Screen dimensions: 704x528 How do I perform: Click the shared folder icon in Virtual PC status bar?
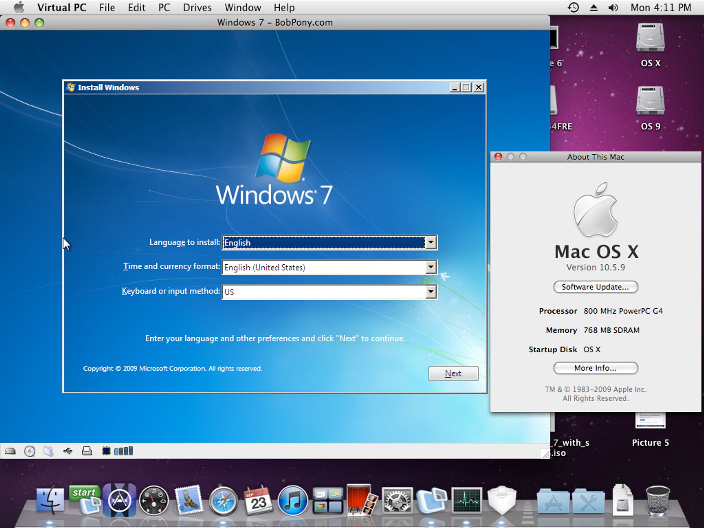(48, 451)
